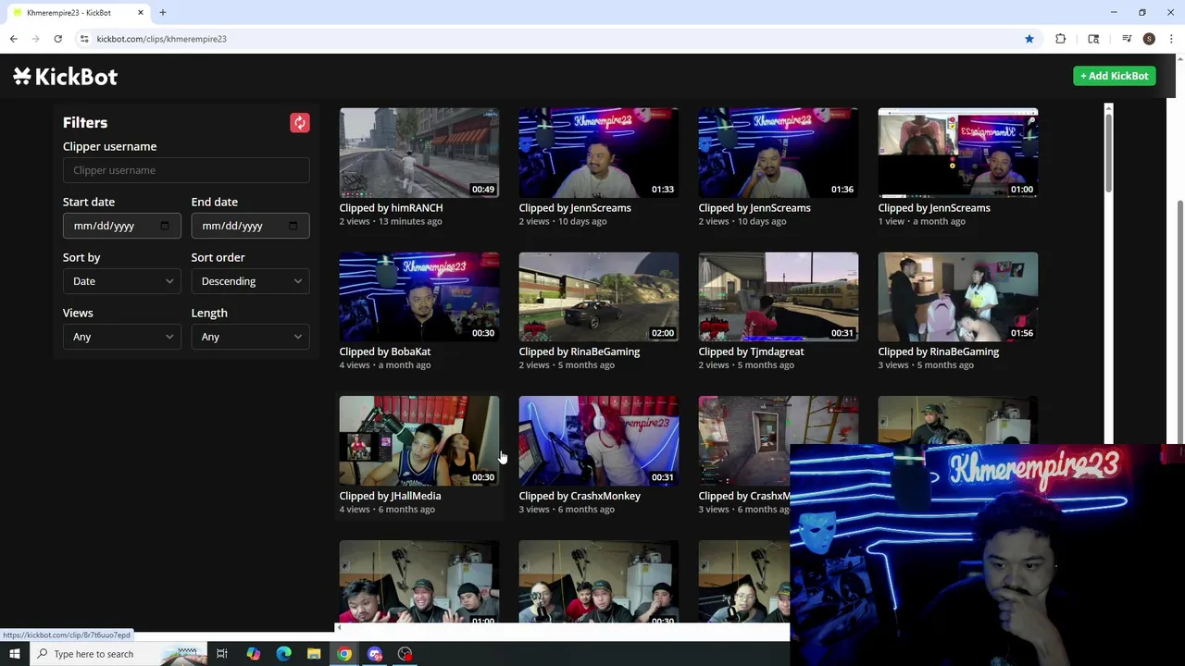Open the Discord-like app with notification badge
This screenshot has height=666, width=1185.
click(375, 654)
